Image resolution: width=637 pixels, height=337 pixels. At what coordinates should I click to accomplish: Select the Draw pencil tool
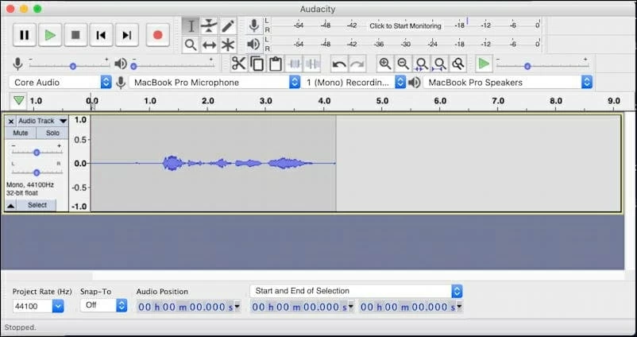[228, 26]
